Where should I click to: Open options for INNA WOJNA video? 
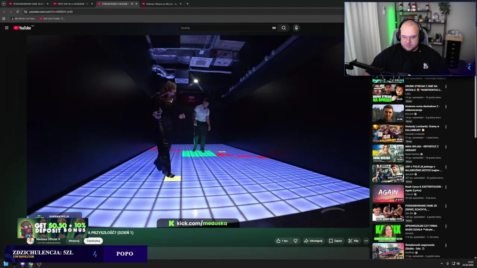[x=446, y=147]
